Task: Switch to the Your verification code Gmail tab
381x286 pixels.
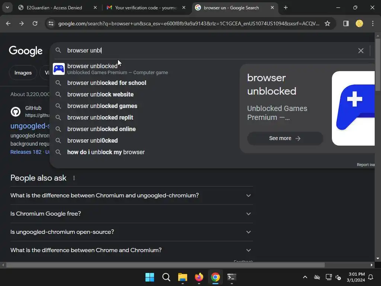Action: [x=146, y=7]
